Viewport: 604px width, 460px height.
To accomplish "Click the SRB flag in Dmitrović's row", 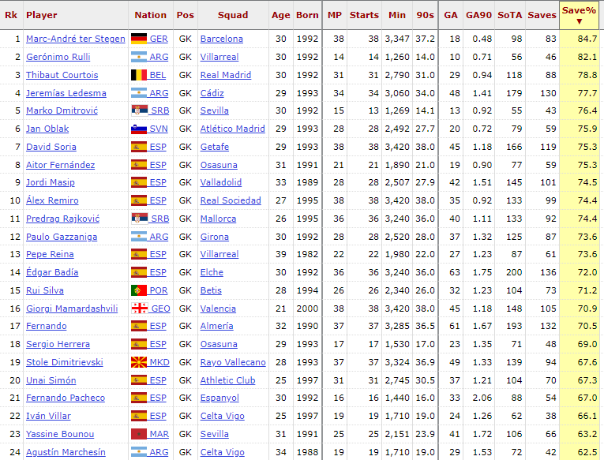I will click(x=139, y=110).
